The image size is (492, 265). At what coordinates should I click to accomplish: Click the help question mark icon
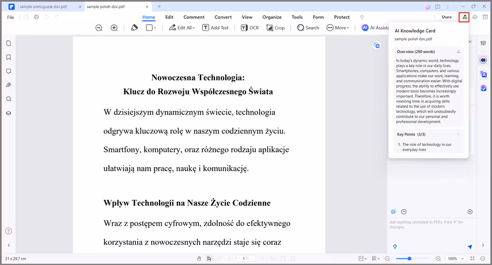point(9,231)
